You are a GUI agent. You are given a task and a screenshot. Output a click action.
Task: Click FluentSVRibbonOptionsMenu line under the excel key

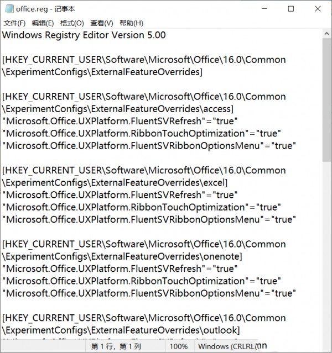point(149,219)
